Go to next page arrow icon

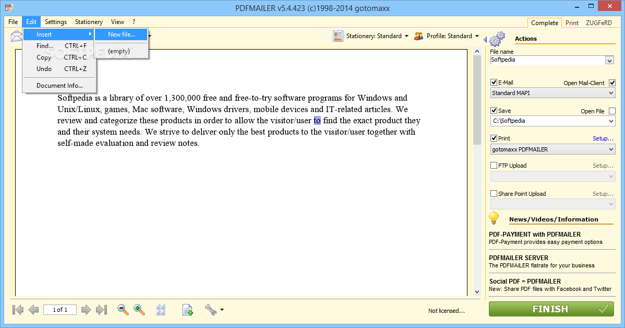pos(86,310)
